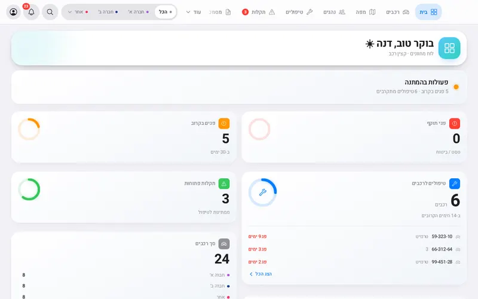Open vehicle row 66-312-64
This screenshot has height=299, width=478.
pos(354,249)
